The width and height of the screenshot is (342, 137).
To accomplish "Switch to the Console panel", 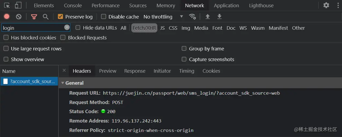I will (73, 5).
